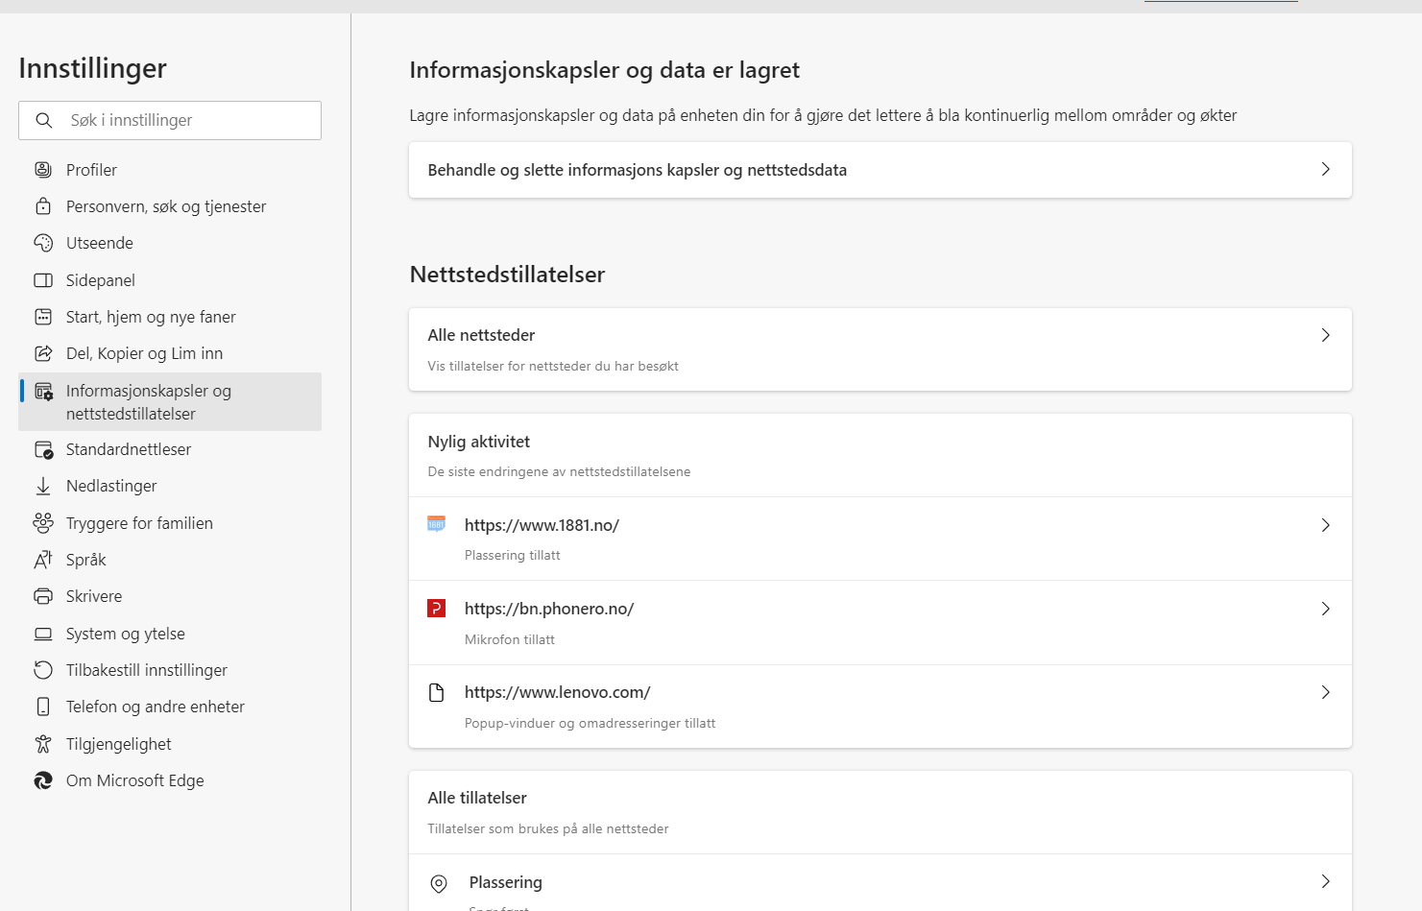The height and width of the screenshot is (911, 1422).
Task: Expand the bn.phonero.no permissions chevron
Action: 1325,609
